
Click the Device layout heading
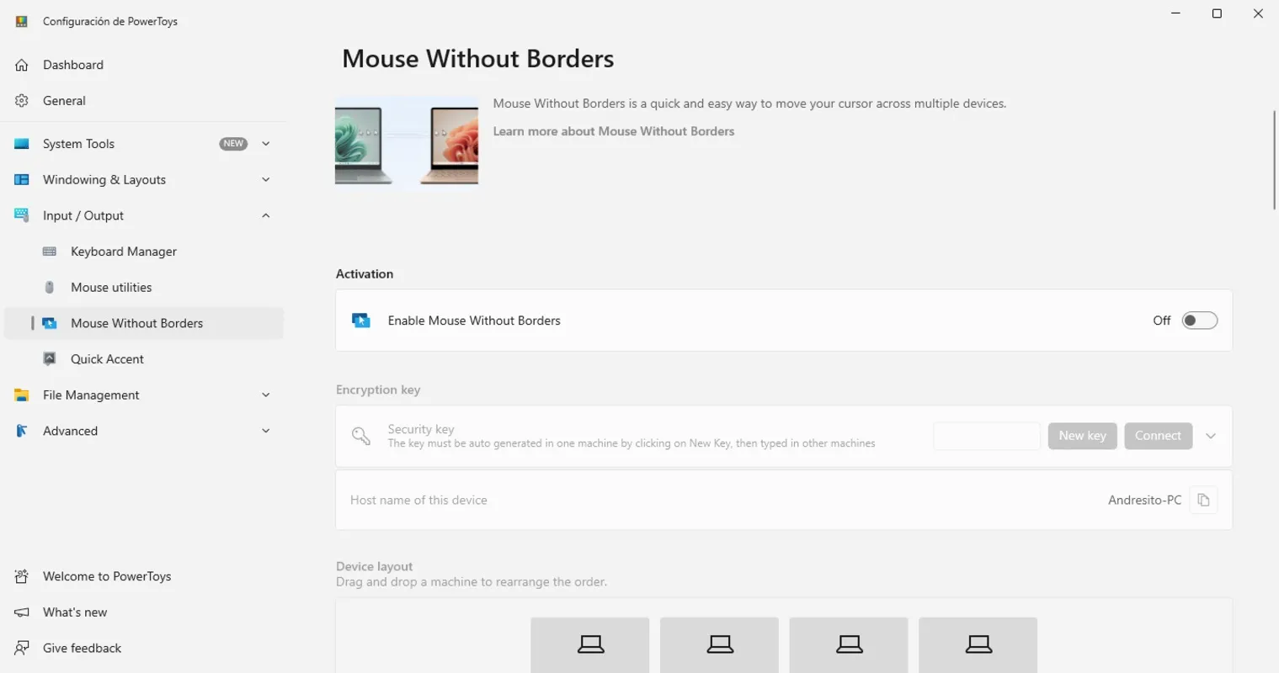374,567
